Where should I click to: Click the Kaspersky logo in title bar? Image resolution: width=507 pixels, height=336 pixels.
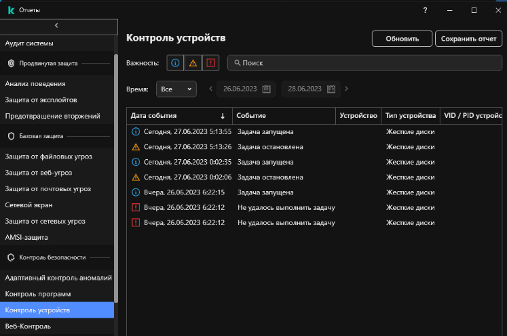tap(11, 10)
